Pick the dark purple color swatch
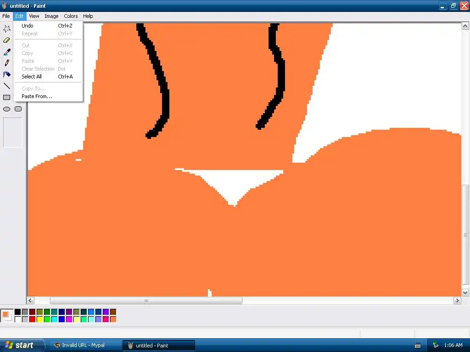Image resolution: width=470 pixels, height=352 pixels. point(69,312)
